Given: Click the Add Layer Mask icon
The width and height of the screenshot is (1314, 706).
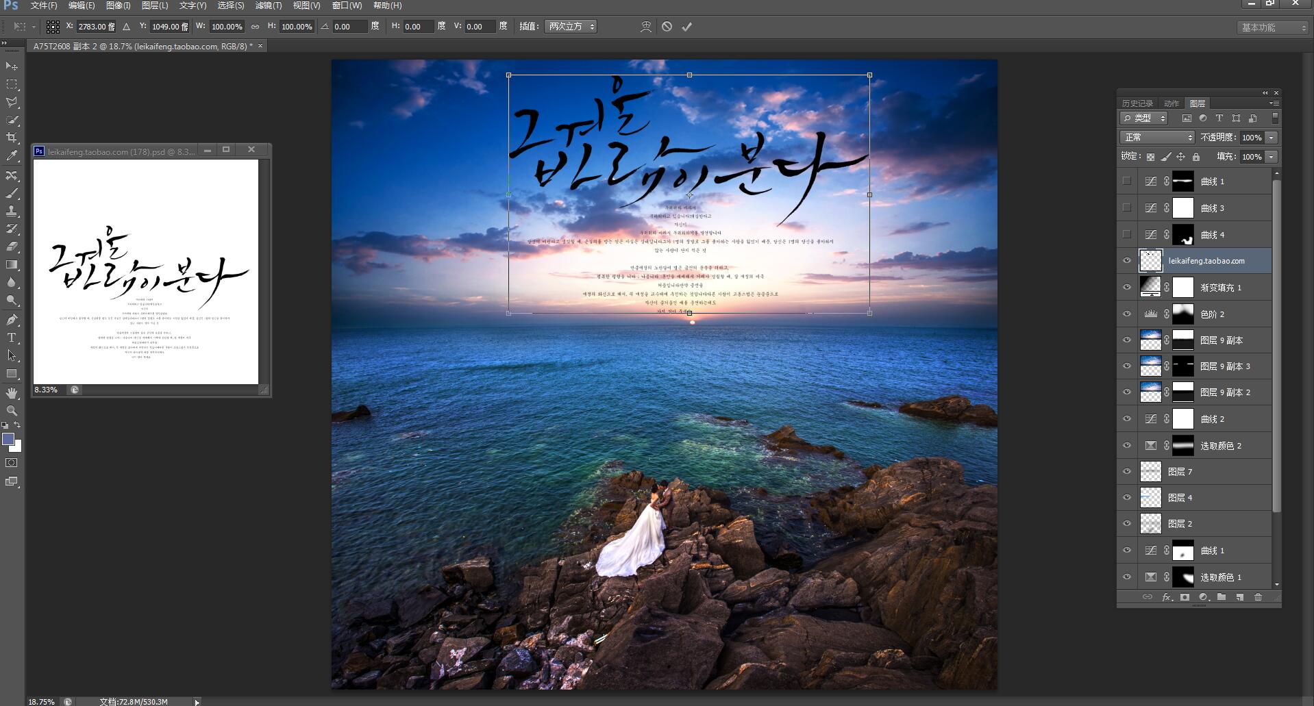Looking at the screenshot, I should pos(1185,597).
